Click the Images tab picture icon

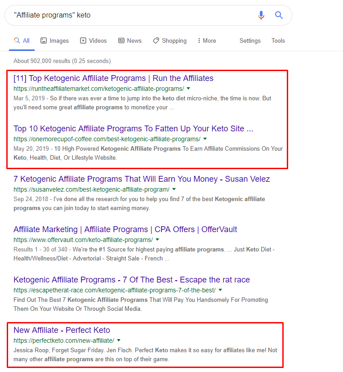[x=44, y=40]
